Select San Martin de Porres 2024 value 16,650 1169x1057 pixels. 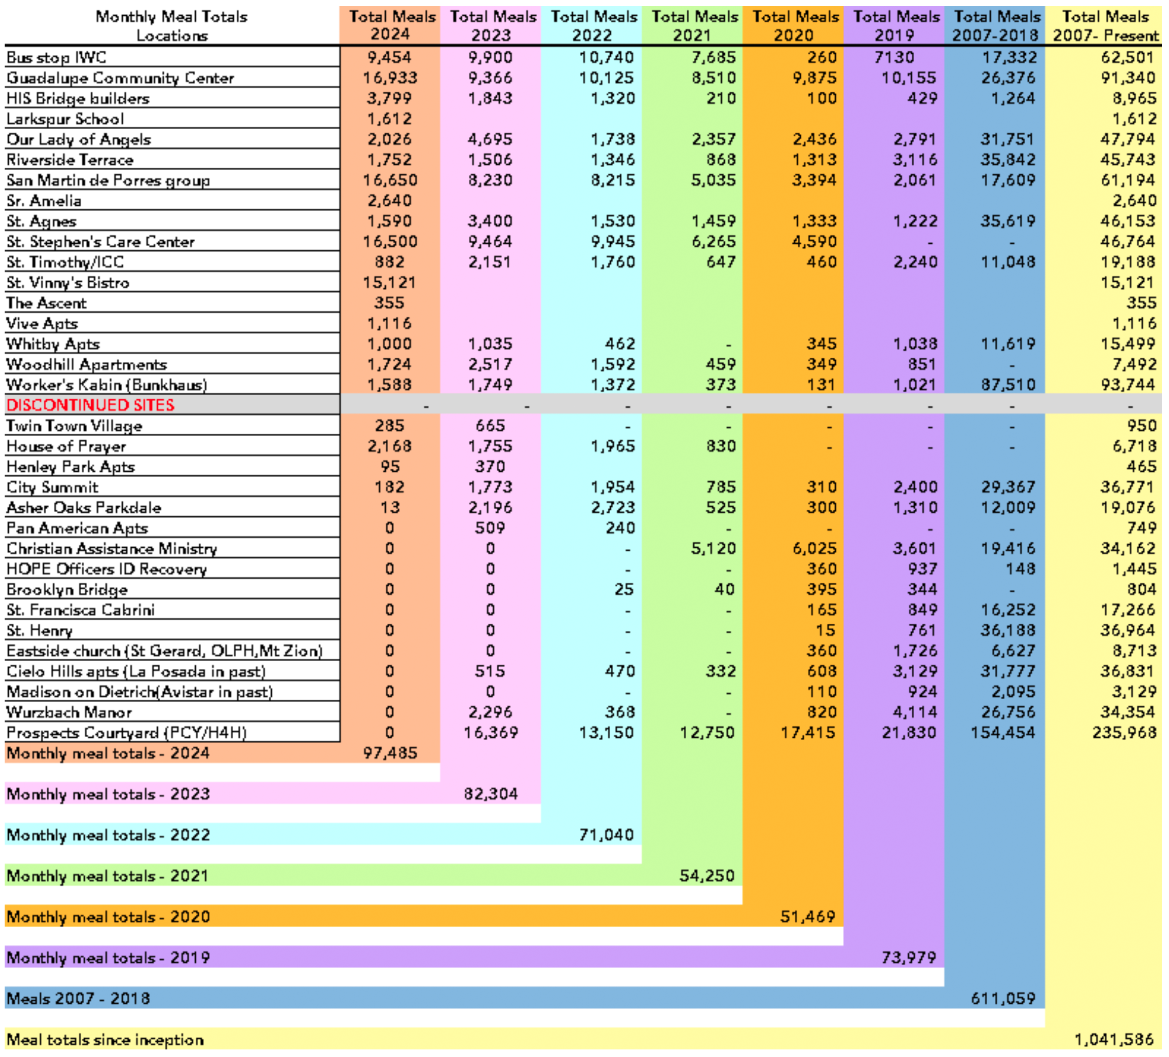click(x=390, y=180)
